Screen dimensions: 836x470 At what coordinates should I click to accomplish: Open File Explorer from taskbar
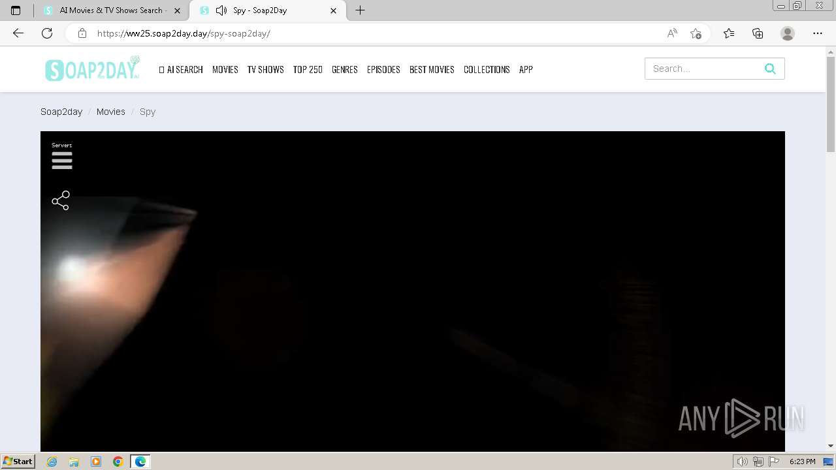pos(74,462)
